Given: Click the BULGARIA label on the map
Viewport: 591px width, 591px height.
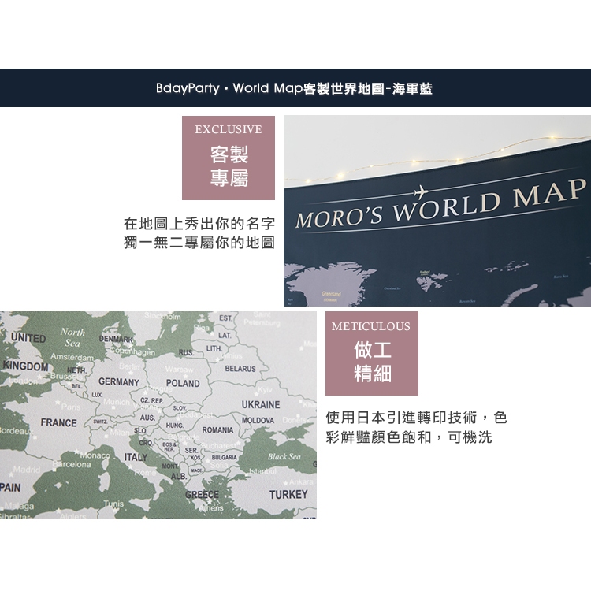Looking at the screenshot, I should pos(225,458).
